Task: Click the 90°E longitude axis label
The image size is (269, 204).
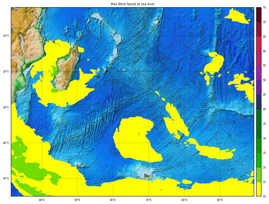Action: coord(220,200)
